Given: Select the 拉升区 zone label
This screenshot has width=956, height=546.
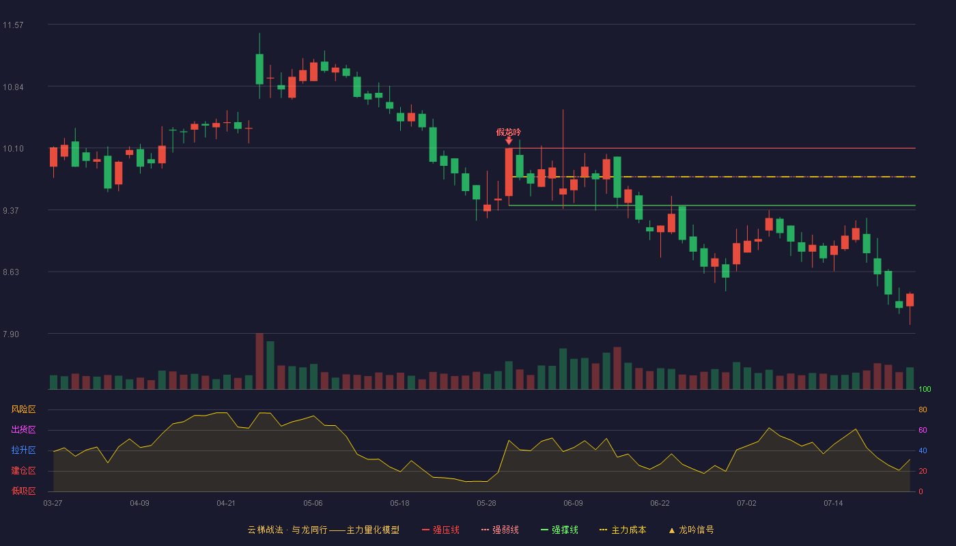Looking at the screenshot, I should 23,450.
